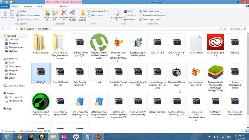The image size is (249, 140).
Task: Click the Buscar en search box
Action: [x=238, y=29]
